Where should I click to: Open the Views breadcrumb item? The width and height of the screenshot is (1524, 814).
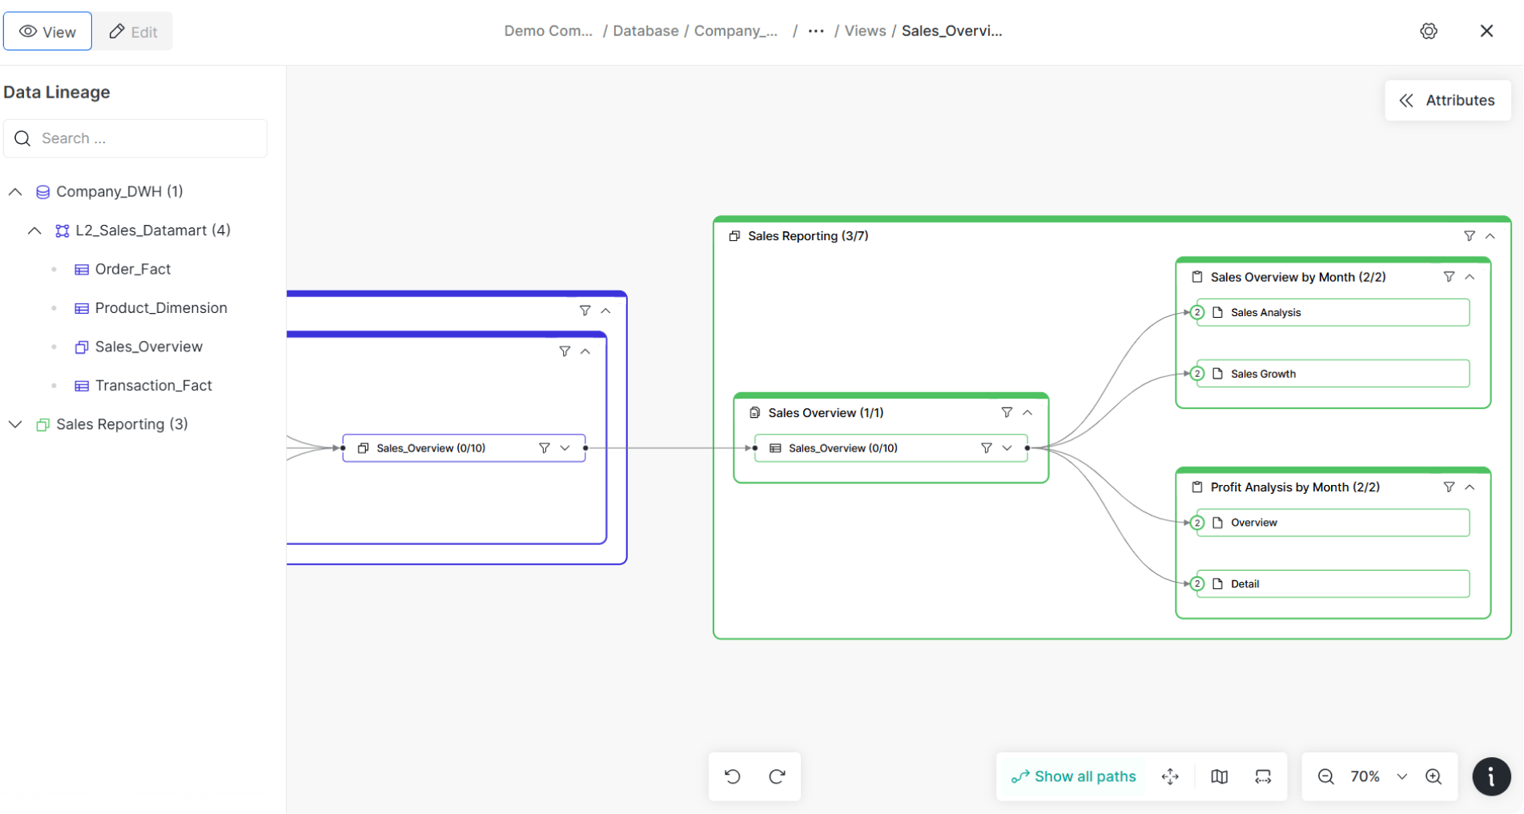click(864, 30)
